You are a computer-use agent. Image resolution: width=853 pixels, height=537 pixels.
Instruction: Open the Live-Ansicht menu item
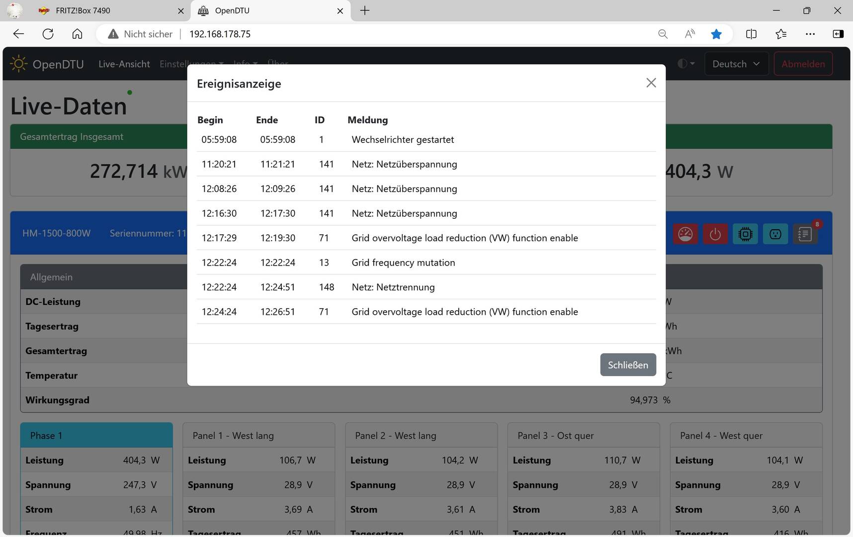pyautogui.click(x=124, y=64)
